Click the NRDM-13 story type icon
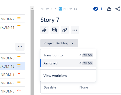121x95 pixels. click(x=60, y=9)
